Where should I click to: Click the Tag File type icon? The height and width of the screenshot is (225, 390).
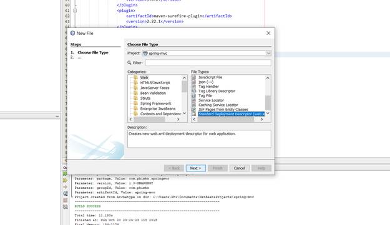(194, 95)
